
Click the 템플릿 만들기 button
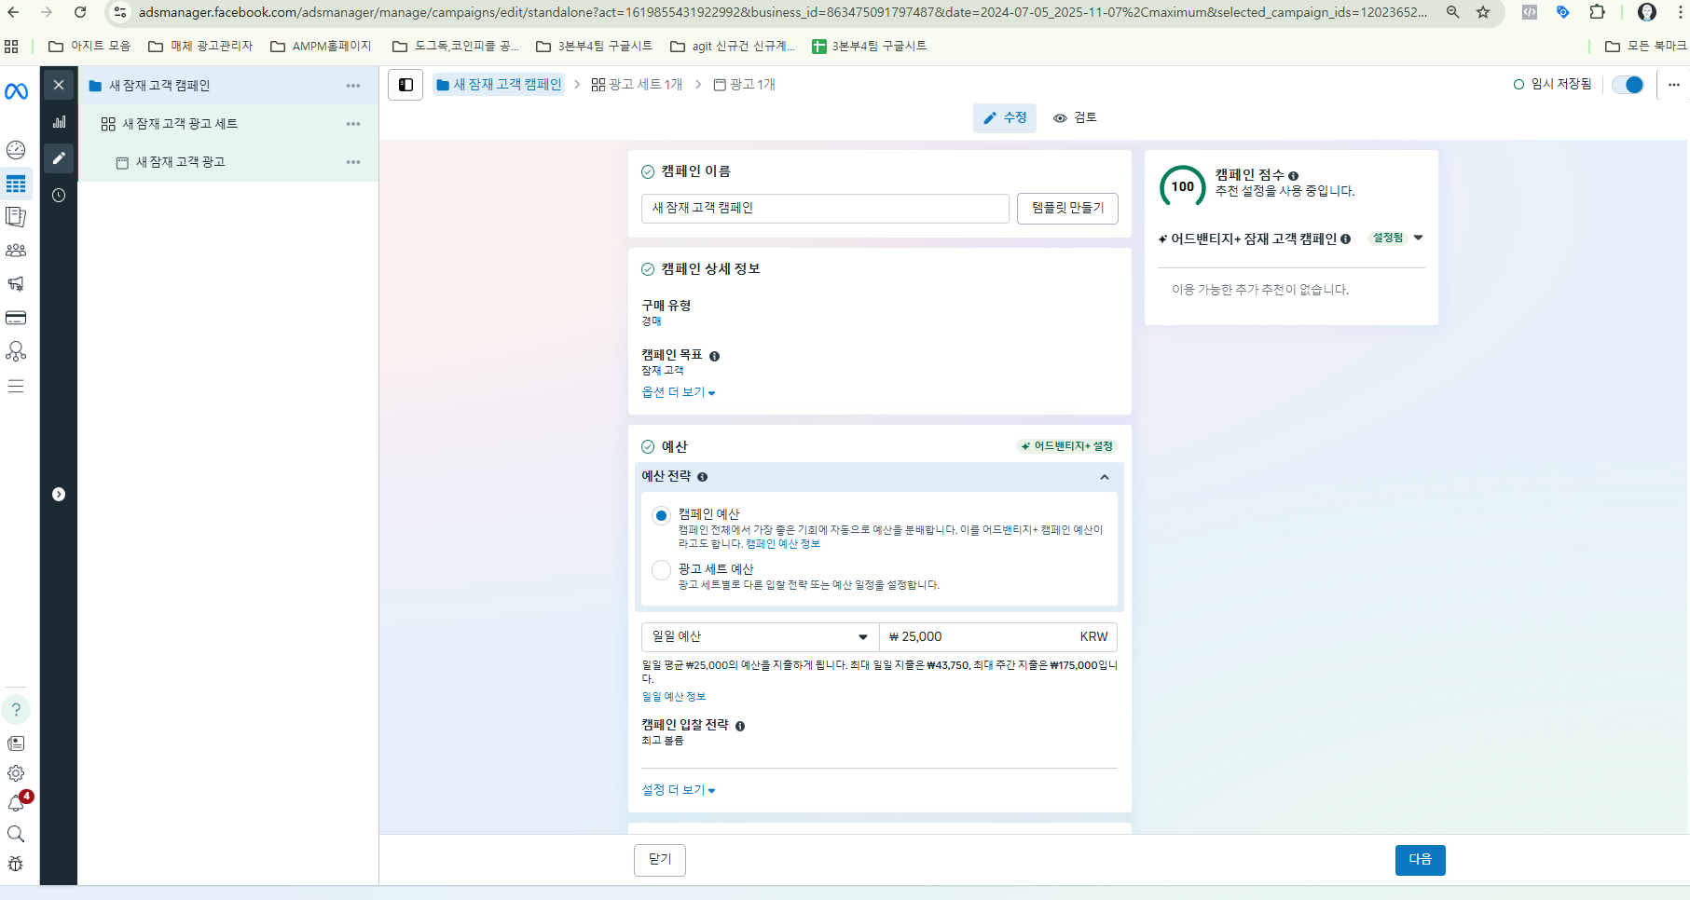pos(1067,209)
